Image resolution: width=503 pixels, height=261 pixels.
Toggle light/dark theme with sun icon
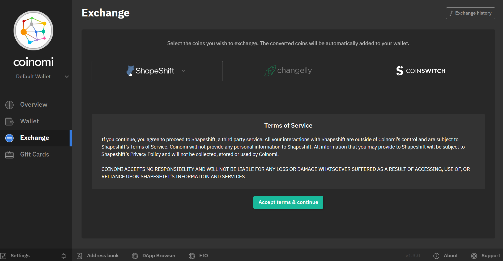(63, 256)
